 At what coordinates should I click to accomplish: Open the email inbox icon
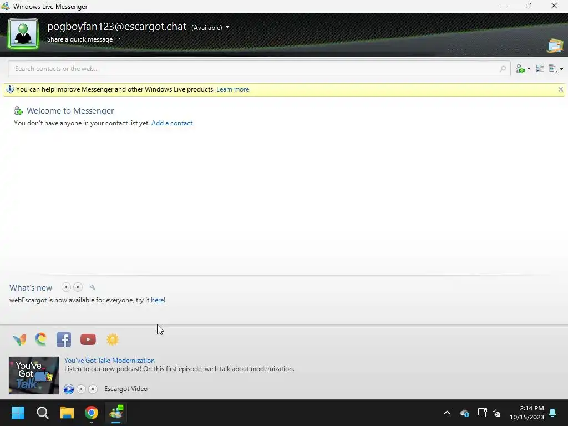tap(555, 45)
